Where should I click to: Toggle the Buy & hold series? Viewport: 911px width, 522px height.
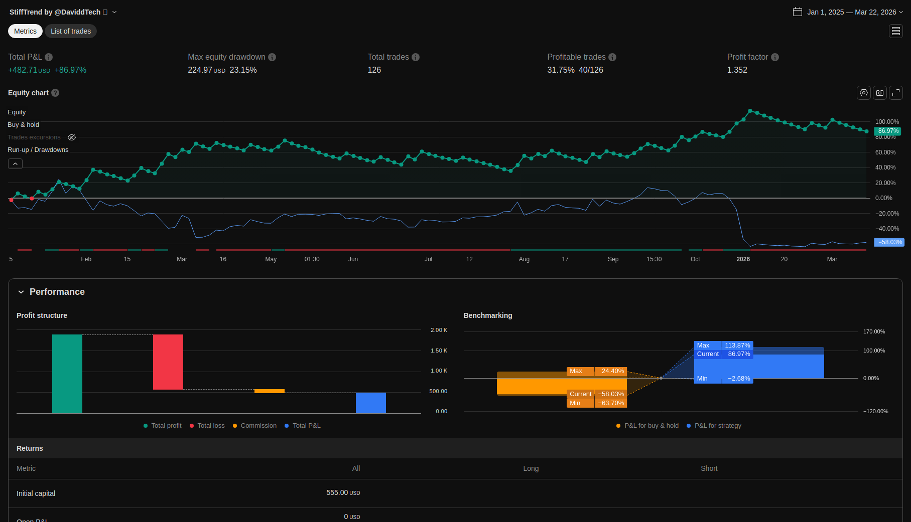(23, 125)
